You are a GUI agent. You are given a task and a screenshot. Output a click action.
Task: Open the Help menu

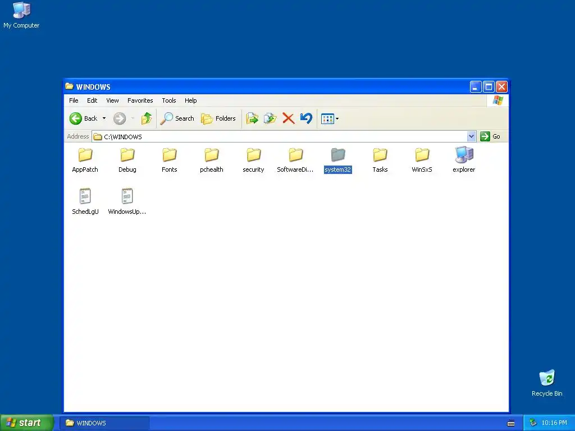pos(191,100)
